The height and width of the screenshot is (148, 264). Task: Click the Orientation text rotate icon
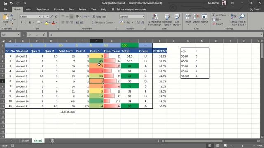77,16
